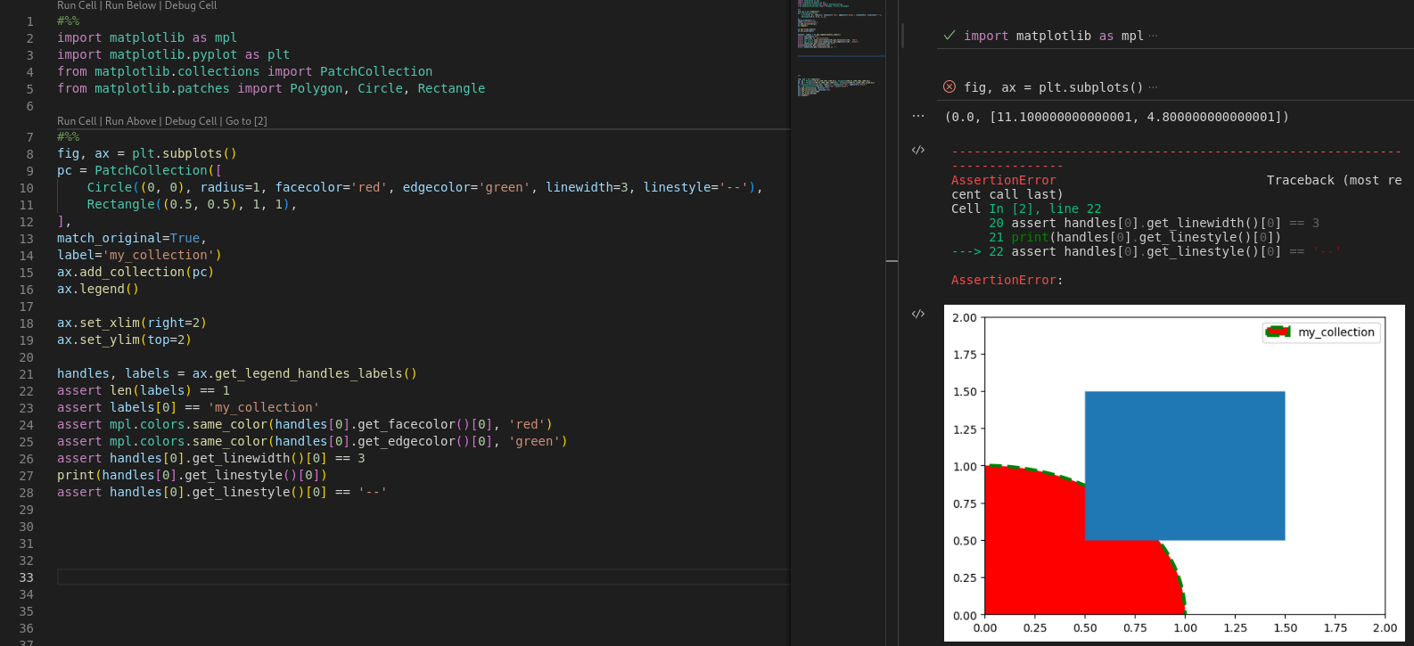Click "ax.set_ylim(top=2)" on line 19

click(x=125, y=339)
